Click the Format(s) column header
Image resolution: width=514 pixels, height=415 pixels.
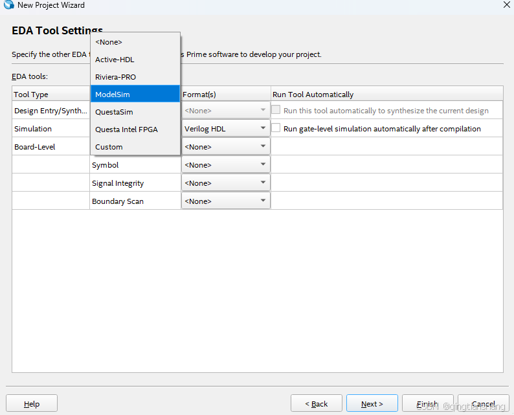[225, 95]
